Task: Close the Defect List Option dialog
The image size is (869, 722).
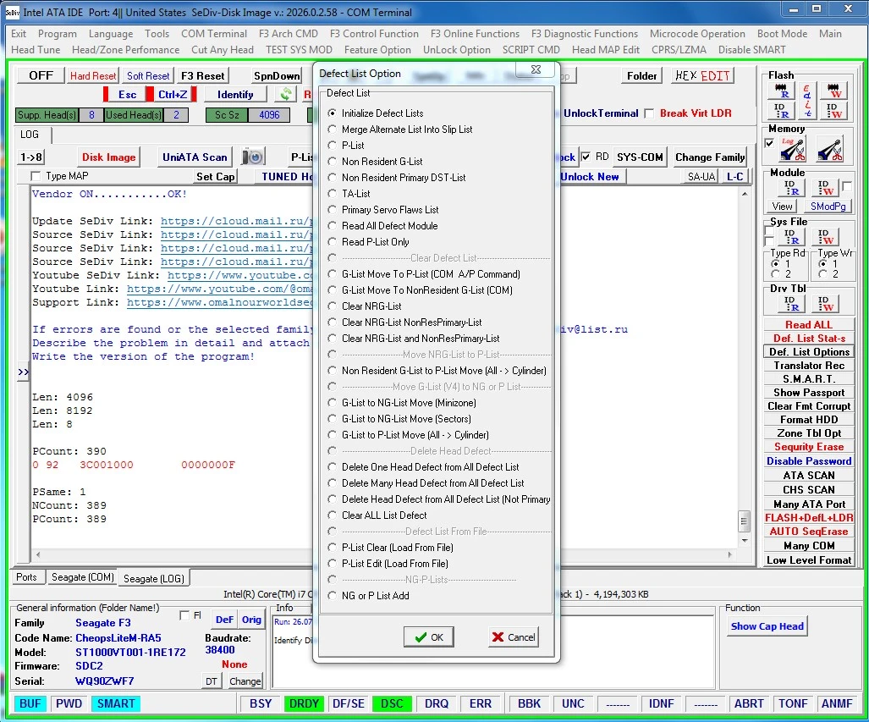Action: pyautogui.click(x=536, y=70)
